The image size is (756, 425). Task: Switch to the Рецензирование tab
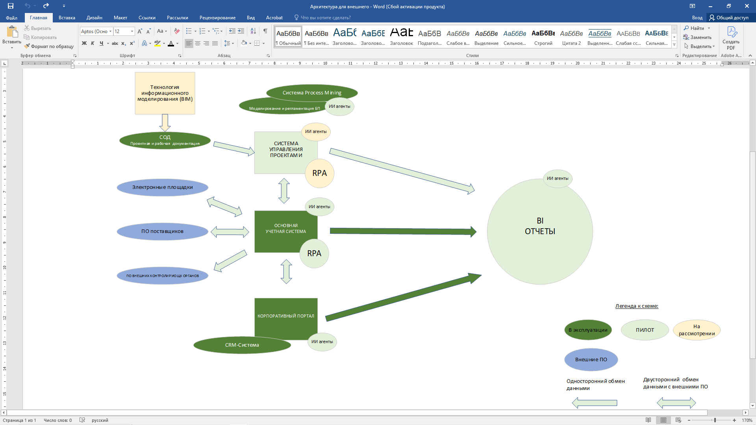coord(217,18)
